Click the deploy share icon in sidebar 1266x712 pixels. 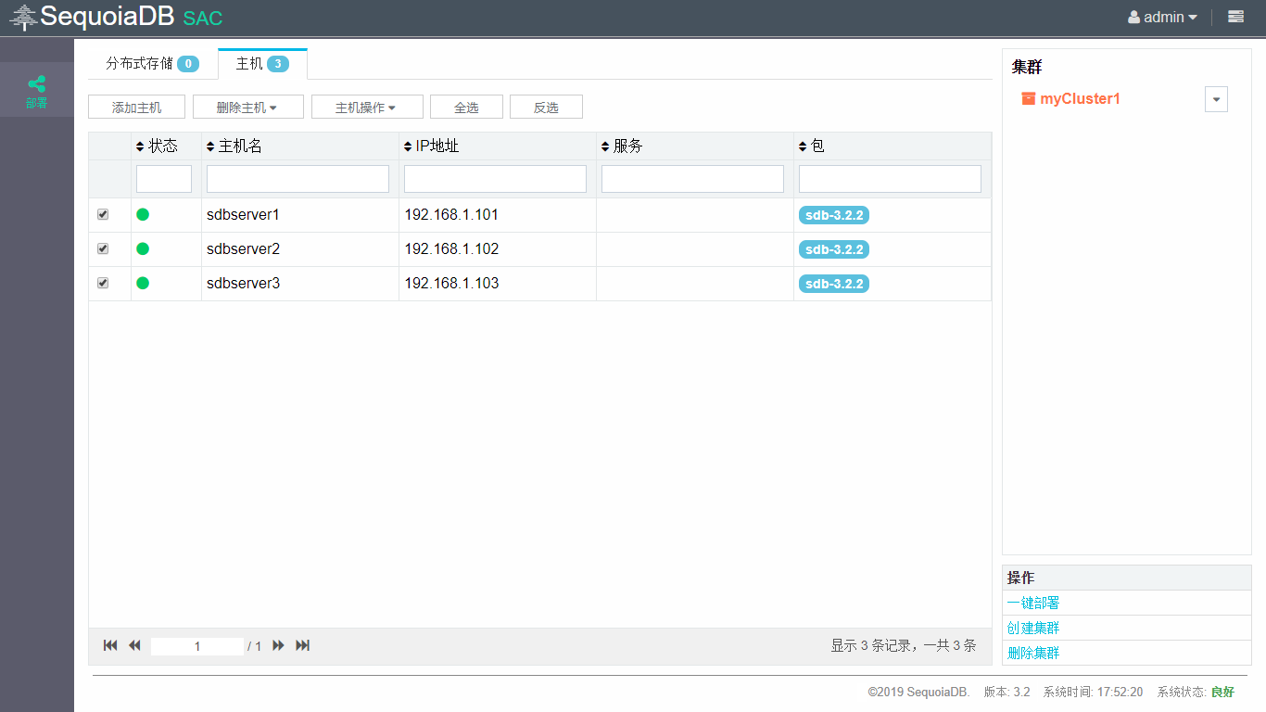tap(36, 85)
